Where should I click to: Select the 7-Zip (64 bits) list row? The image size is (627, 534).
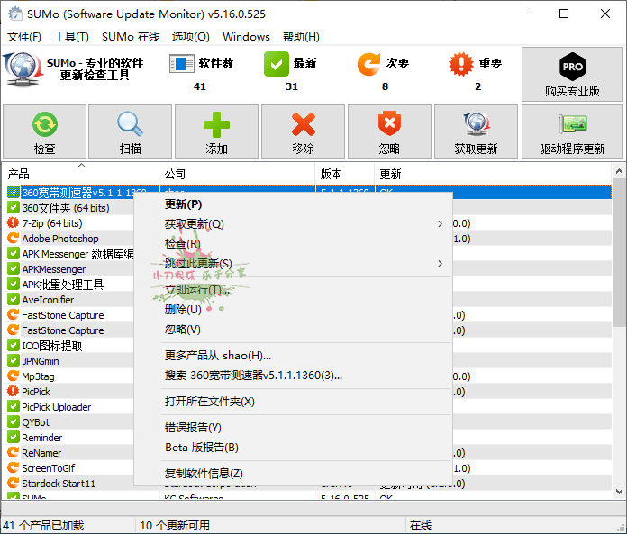(52, 223)
